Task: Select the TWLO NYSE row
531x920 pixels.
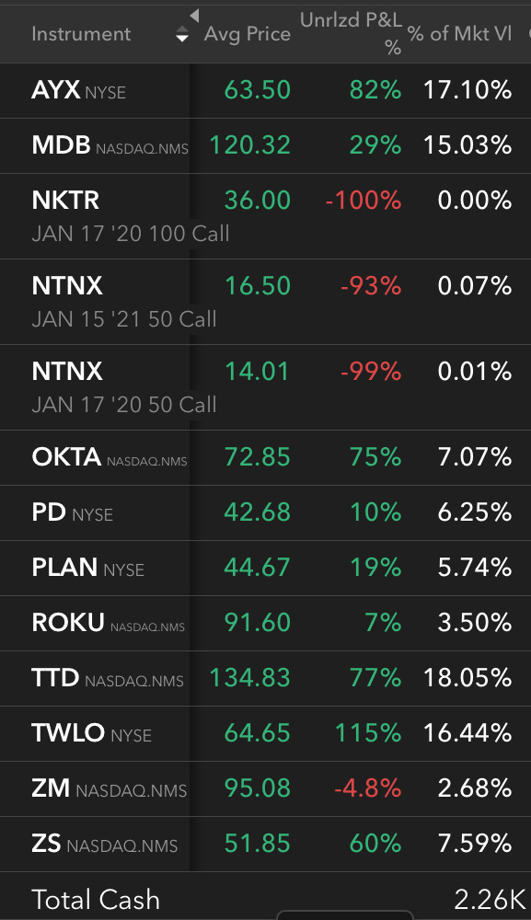Action: (265, 733)
